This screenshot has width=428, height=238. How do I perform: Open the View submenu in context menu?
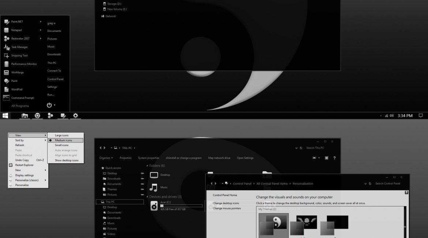(x=27, y=135)
